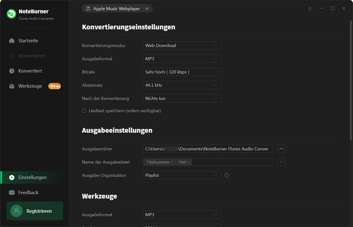Click the Registrieren button
Screen dimensions: 353x227
point(35,211)
